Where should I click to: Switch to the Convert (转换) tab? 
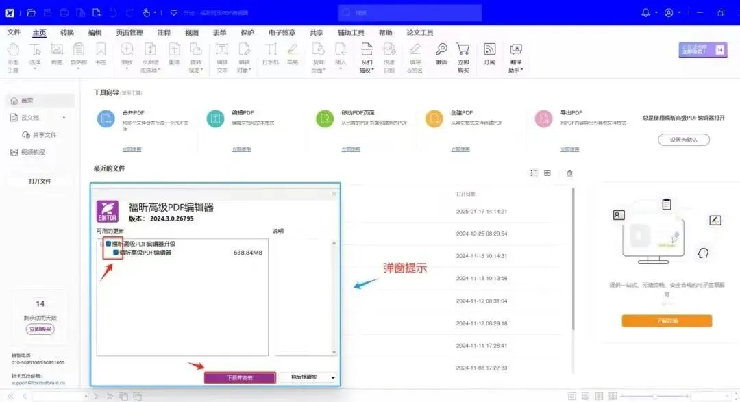pos(67,33)
